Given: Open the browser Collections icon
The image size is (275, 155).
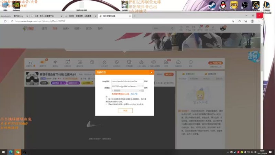Looking at the screenshot, I should click(246, 21).
